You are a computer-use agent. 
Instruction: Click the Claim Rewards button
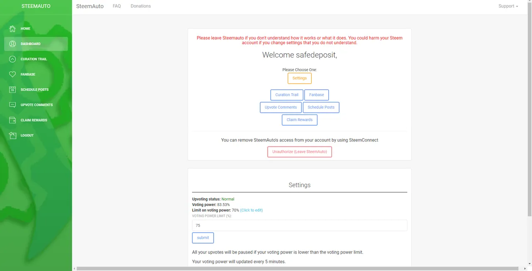pyautogui.click(x=300, y=120)
